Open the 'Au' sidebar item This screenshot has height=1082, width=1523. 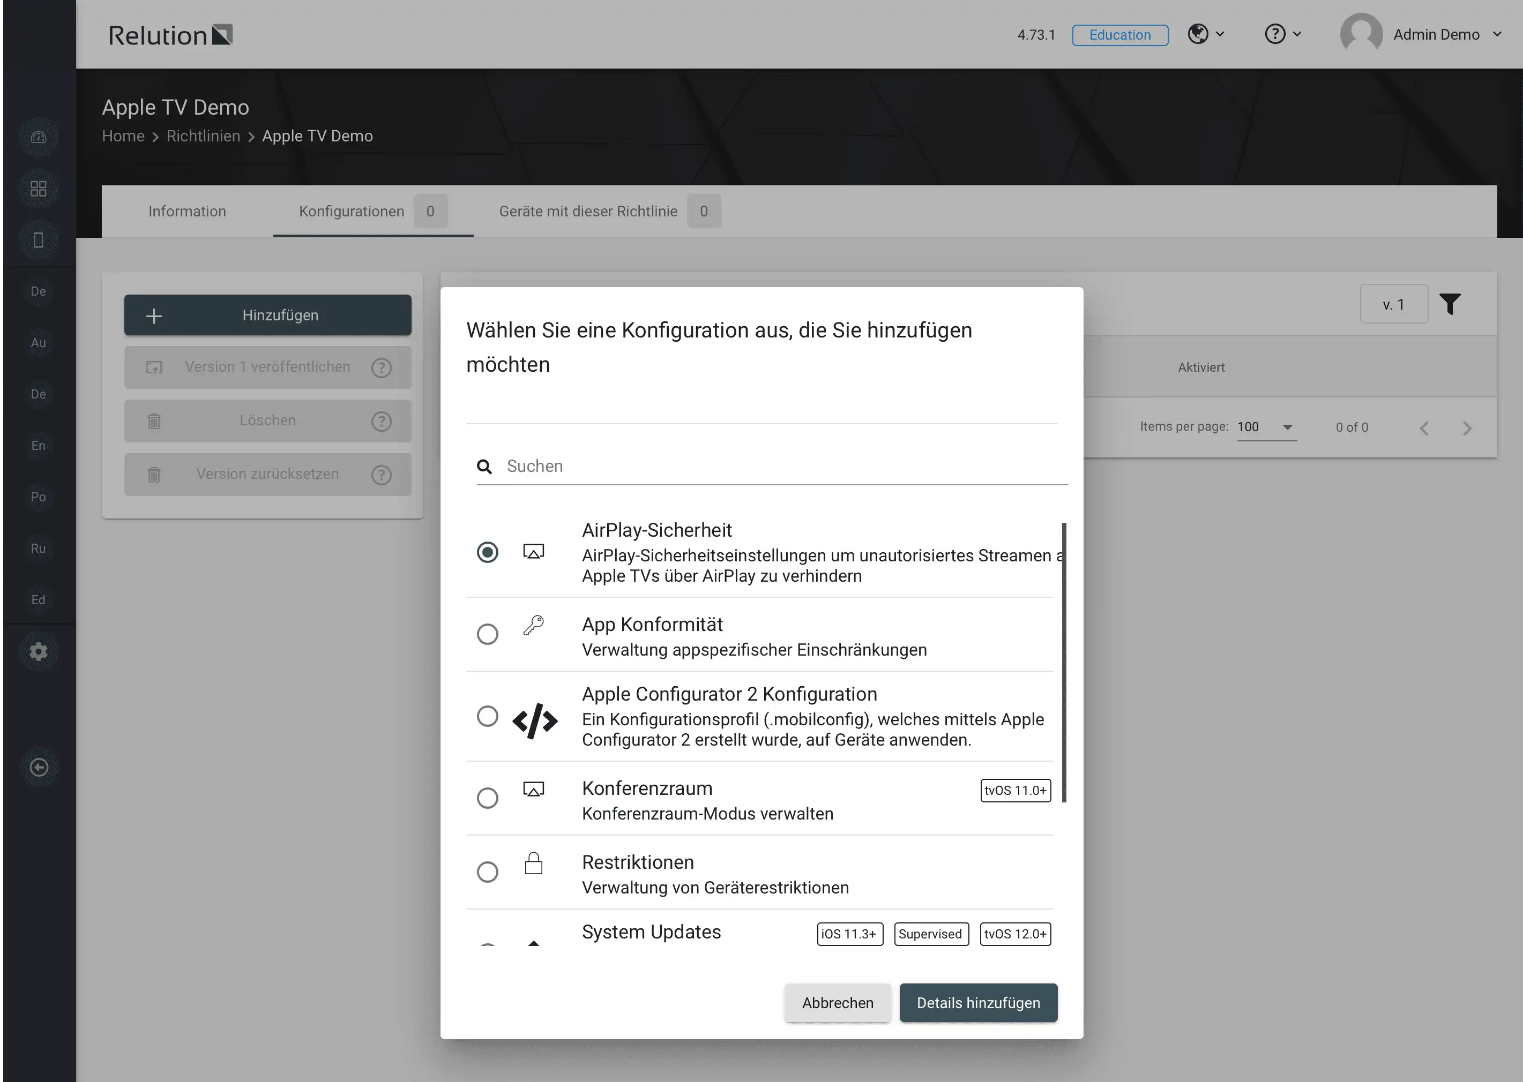pos(39,342)
